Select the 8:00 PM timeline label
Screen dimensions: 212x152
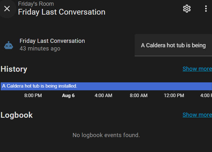(x=33, y=96)
